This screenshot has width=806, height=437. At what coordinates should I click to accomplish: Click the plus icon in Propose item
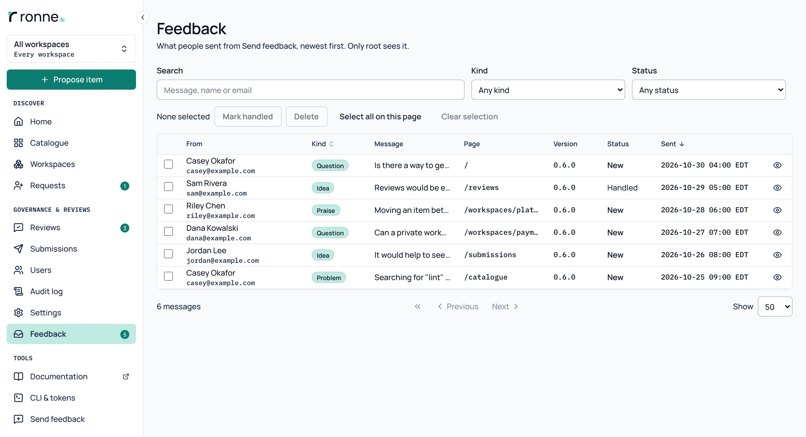pos(45,80)
